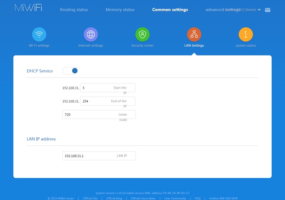This screenshot has width=285, height=200.
Task: Open the FAQ footer link
Action: [x=198, y=198]
